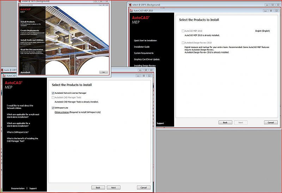This screenshot has height=193, width=282.
Task: Uncheck Autodesk Network License Manager
Action: click(53, 93)
